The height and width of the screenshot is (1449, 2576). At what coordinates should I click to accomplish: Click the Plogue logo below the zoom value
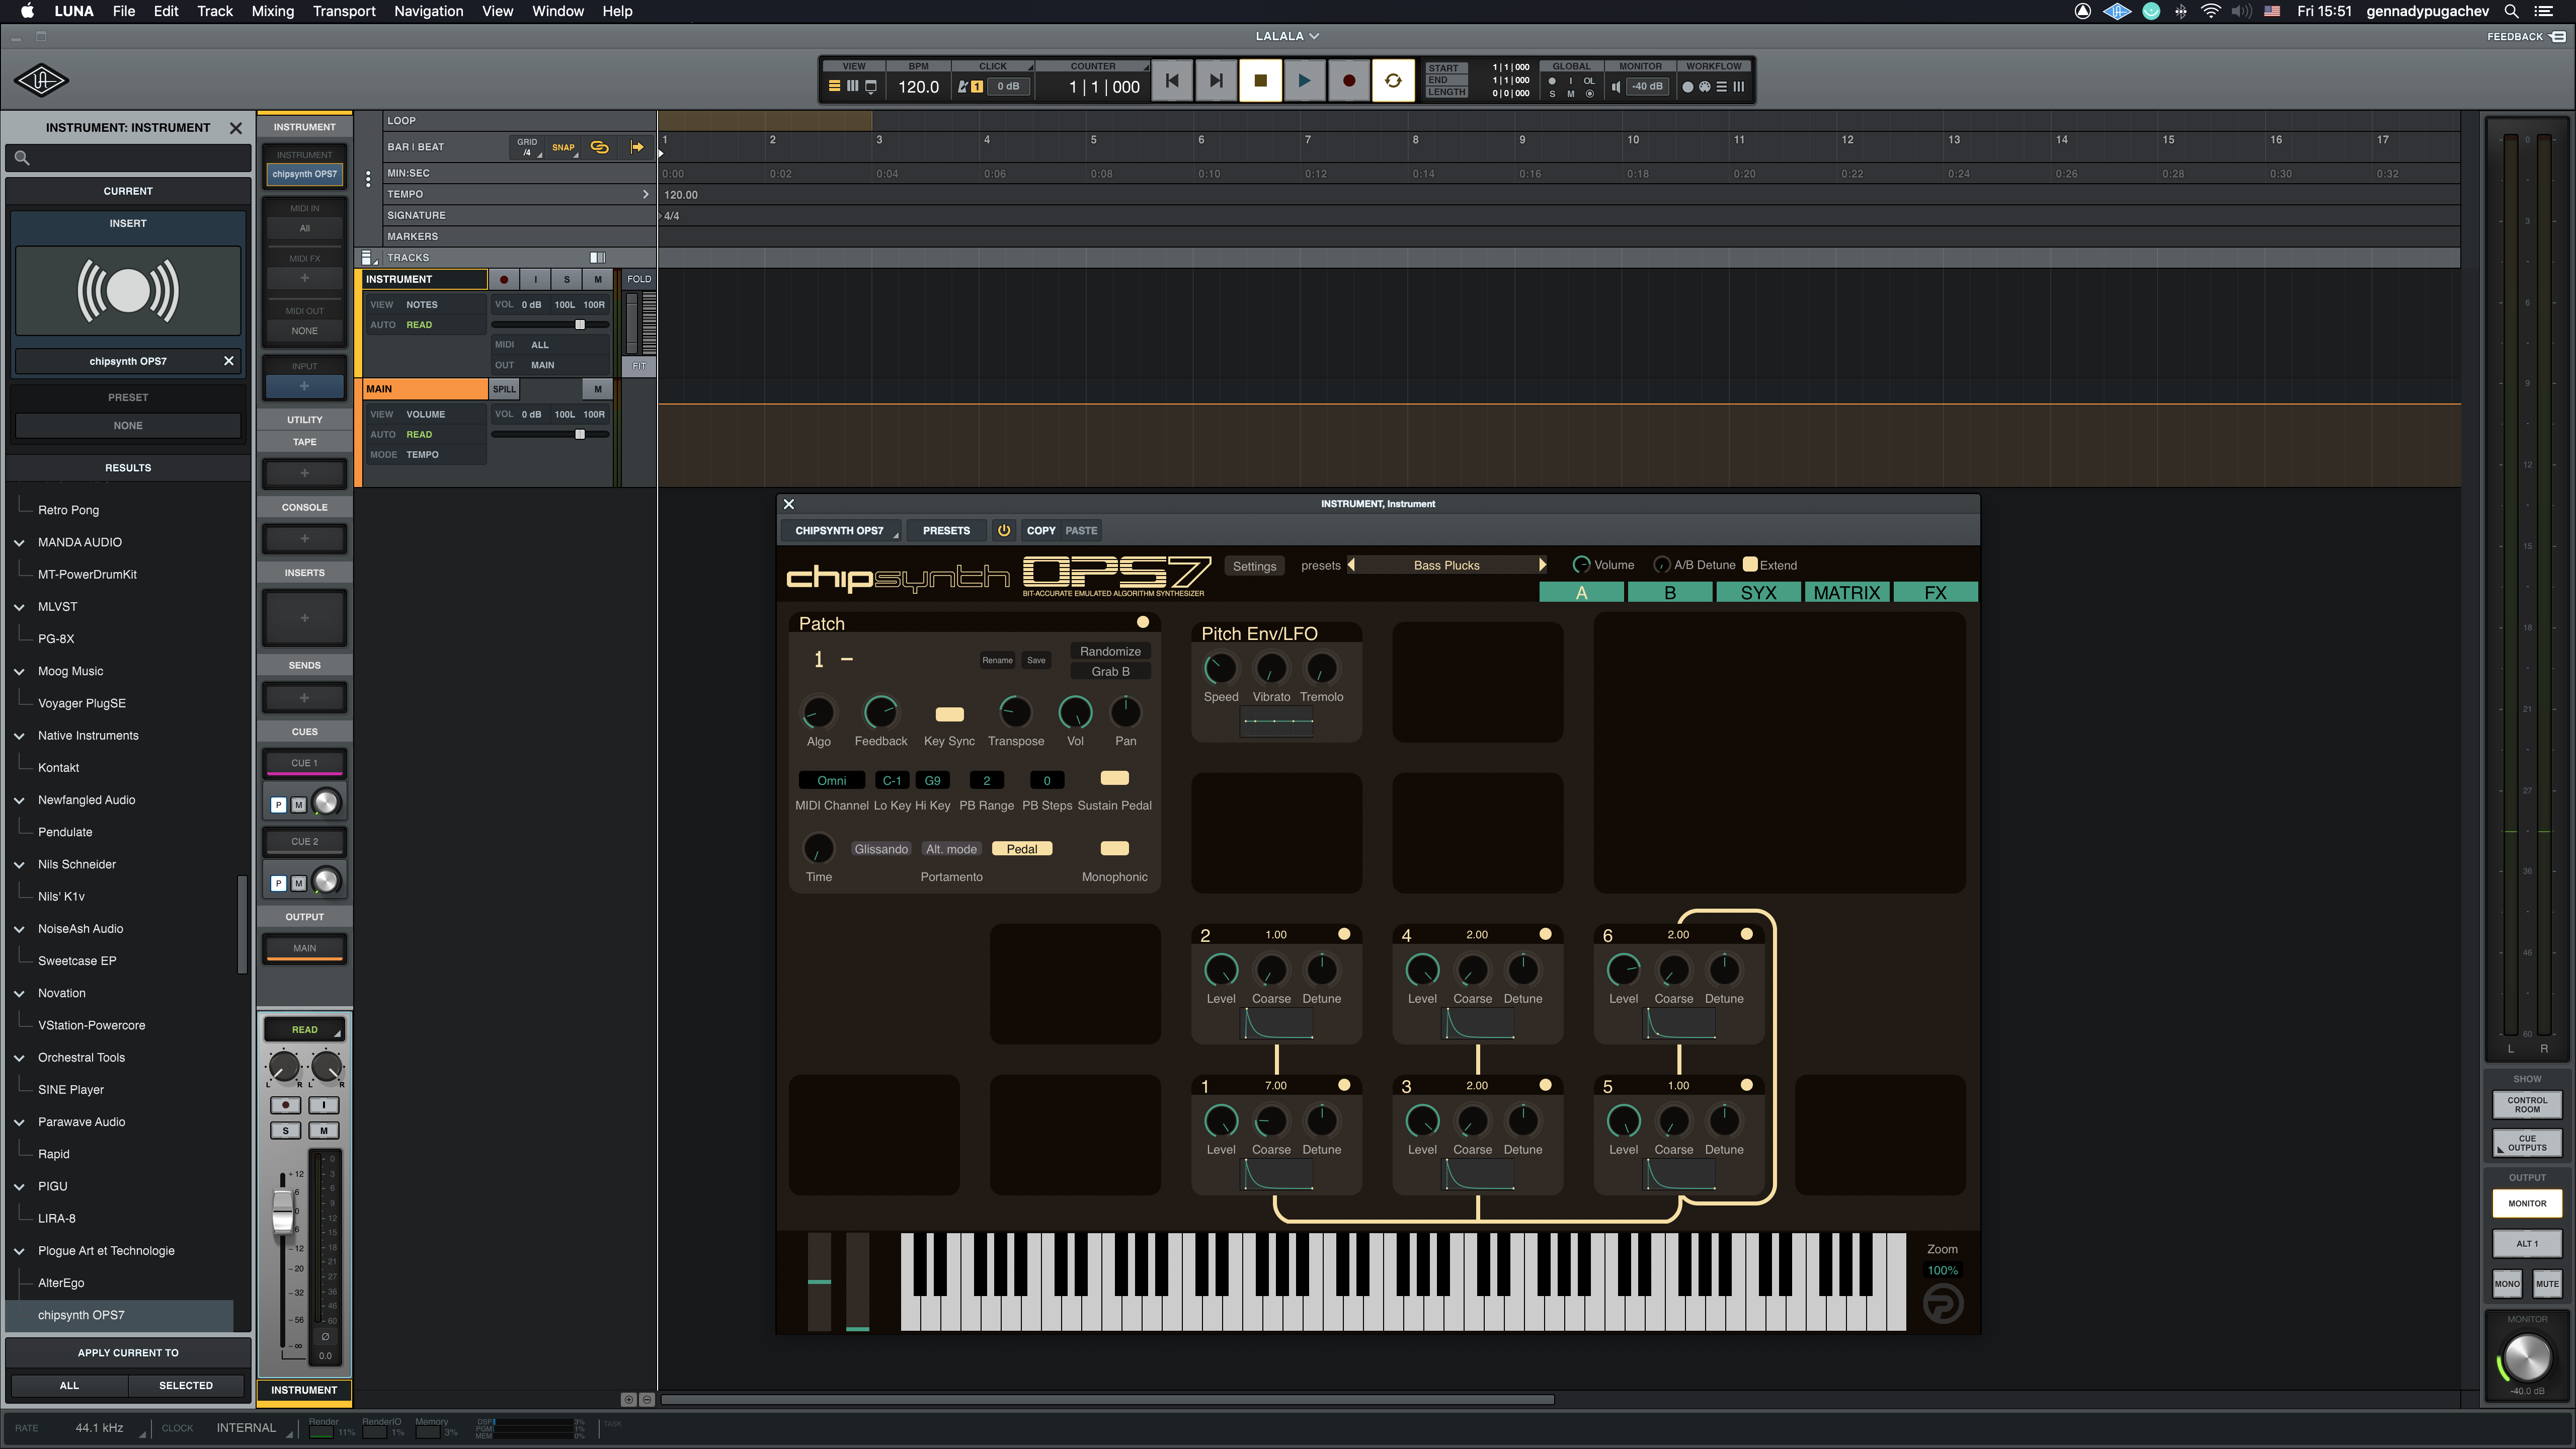click(1942, 1304)
